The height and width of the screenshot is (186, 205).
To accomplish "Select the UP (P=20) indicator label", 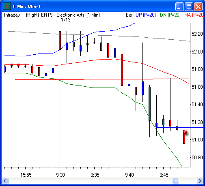I will 146,15.
